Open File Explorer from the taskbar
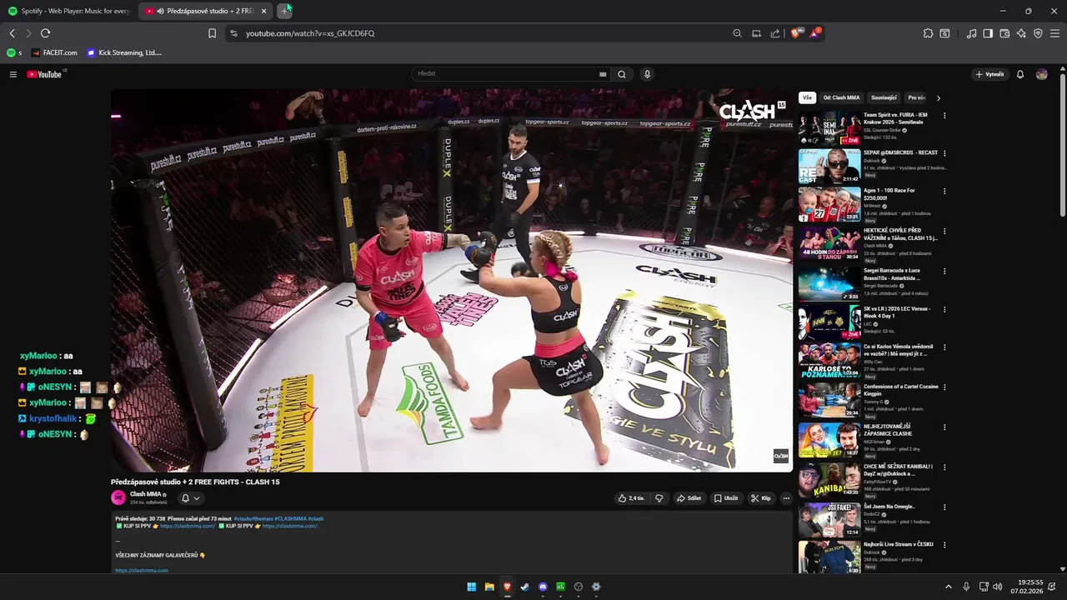This screenshot has height=600, width=1067. click(x=489, y=587)
